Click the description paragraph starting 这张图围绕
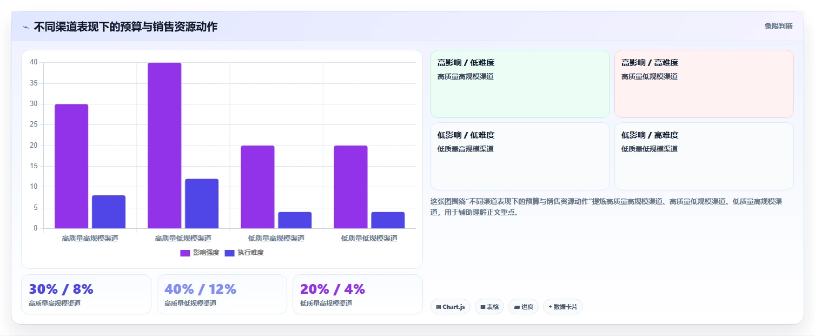This screenshot has height=336, width=815. point(606,207)
